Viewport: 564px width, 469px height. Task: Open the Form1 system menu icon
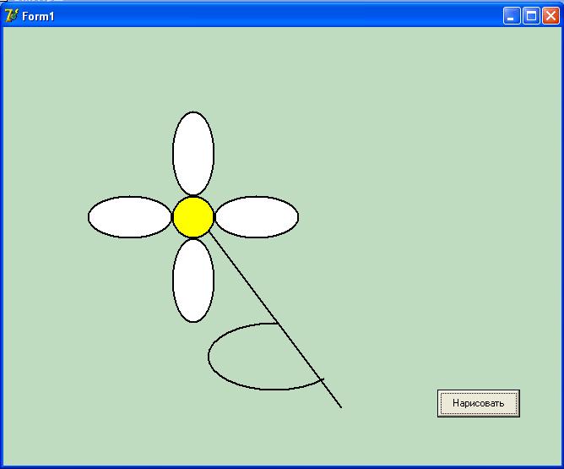pos(11,16)
